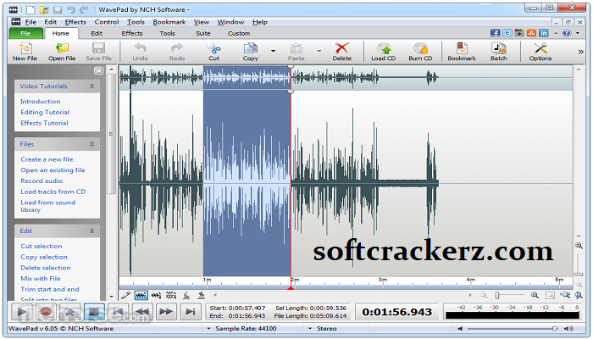Open the Options tools icon

(x=540, y=52)
